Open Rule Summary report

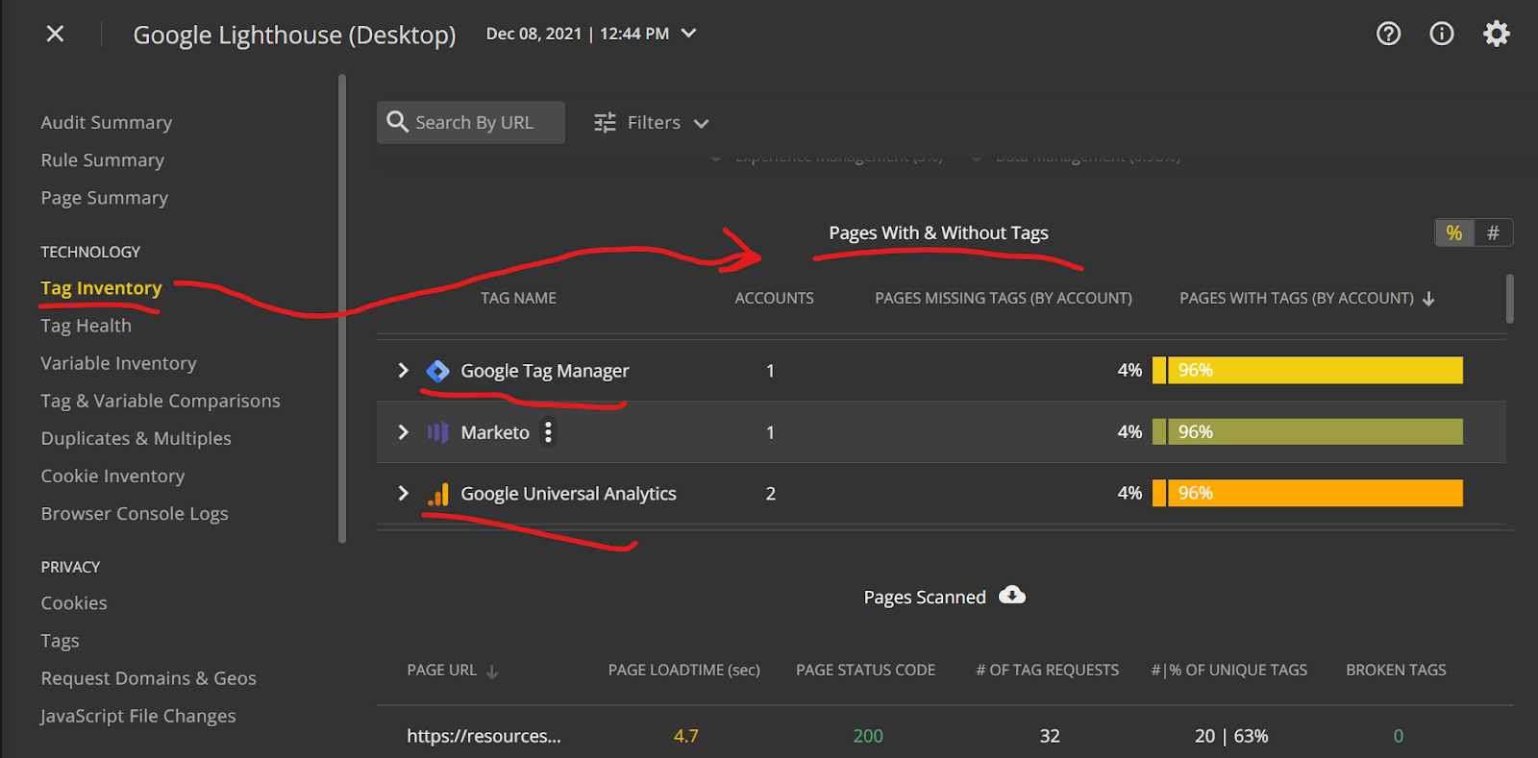coord(103,160)
